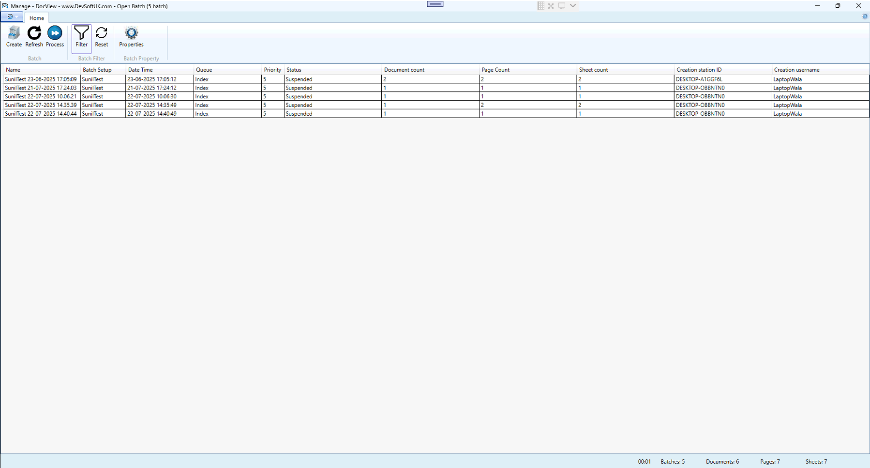Toggle the Filter in Batch Filter group
870x468 pixels.
point(81,38)
